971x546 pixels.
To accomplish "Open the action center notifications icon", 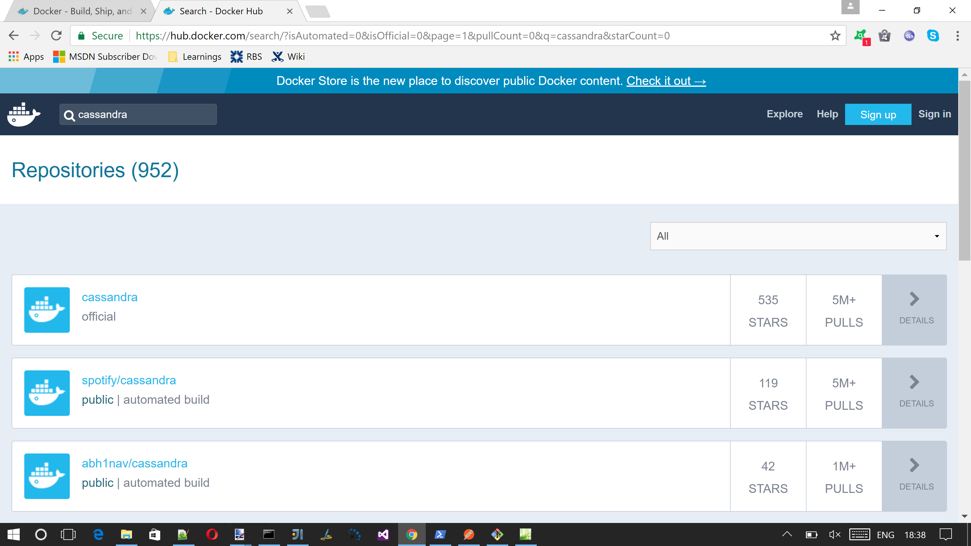I will 946,534.
